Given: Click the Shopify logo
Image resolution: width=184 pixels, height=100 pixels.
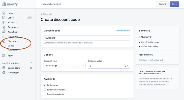Looking at the screenshot, I should tap(10, 4).
